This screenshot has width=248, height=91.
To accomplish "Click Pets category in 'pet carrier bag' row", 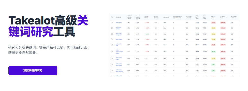I will pos(165,45).
